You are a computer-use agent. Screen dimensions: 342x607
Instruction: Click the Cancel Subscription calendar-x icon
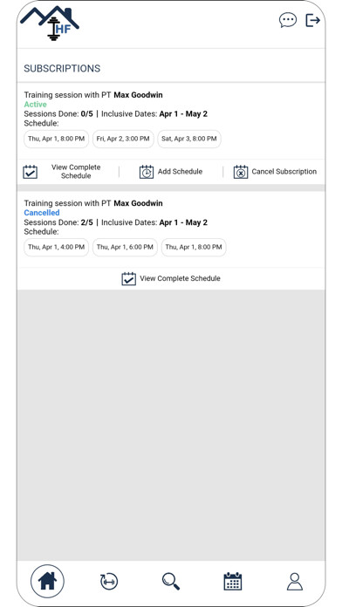[241, 172]
